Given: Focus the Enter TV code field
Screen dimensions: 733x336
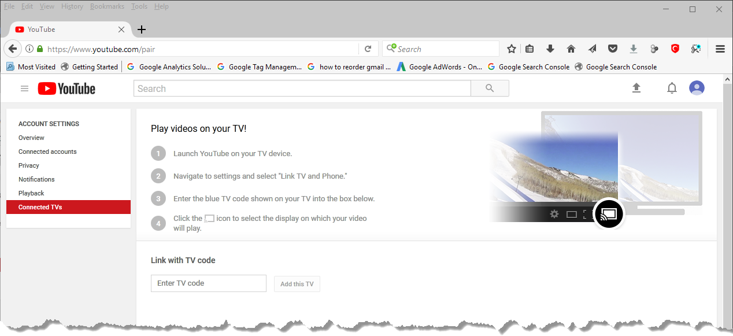Looking at the screenshot, I should pos(208,283).
